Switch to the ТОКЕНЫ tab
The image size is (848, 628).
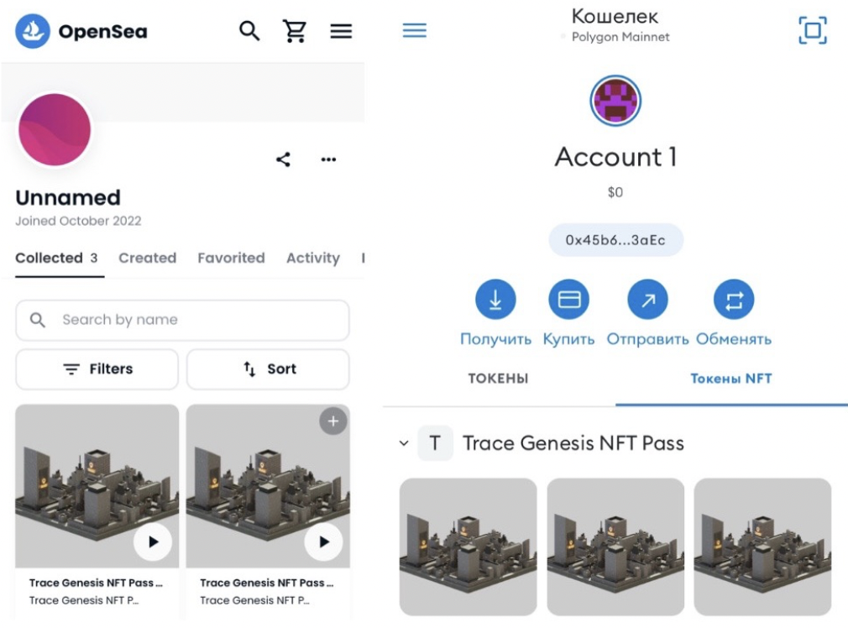pos(498,379)
